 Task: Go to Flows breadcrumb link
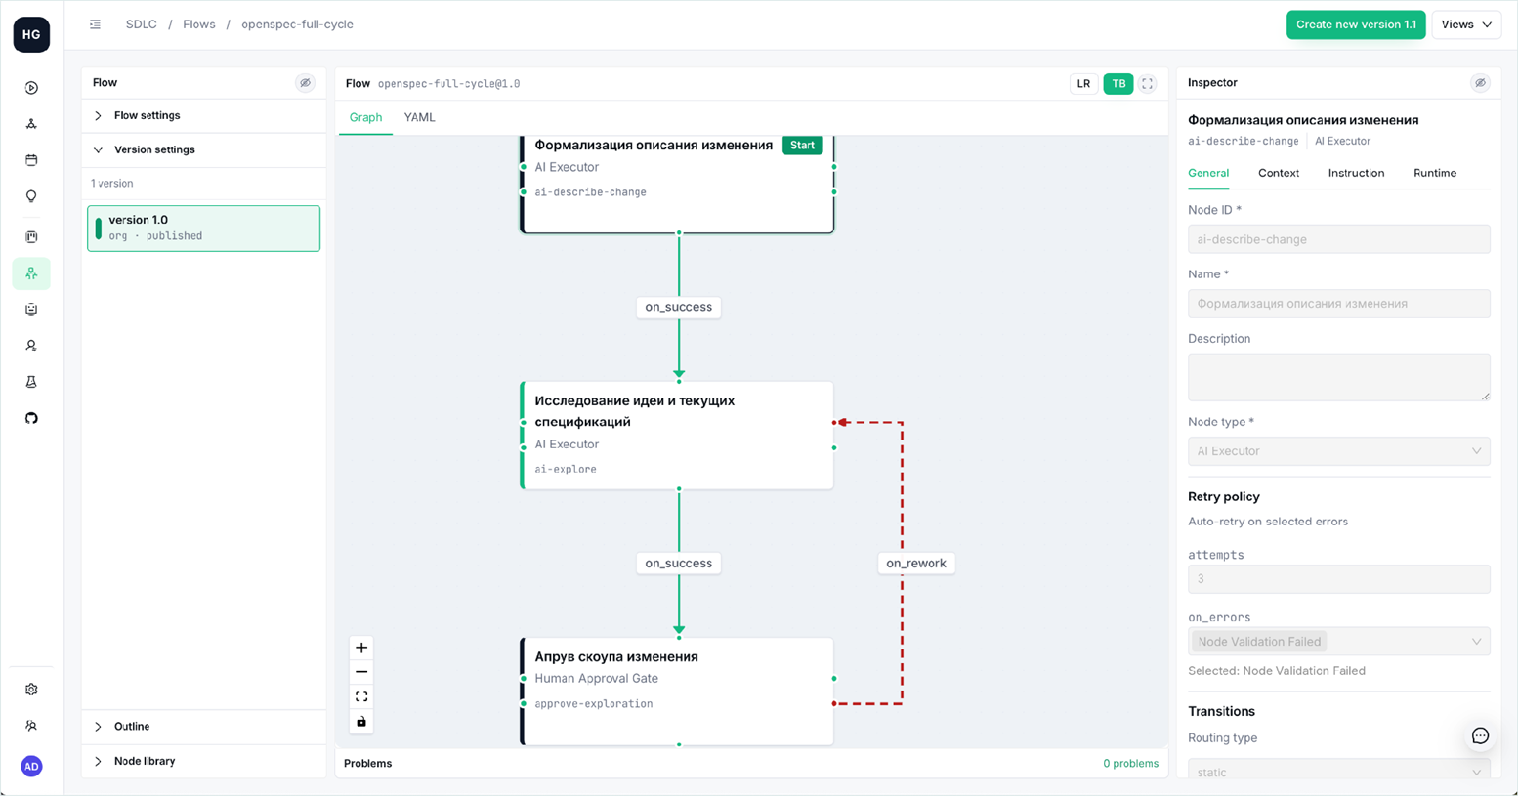click(198, 24)
